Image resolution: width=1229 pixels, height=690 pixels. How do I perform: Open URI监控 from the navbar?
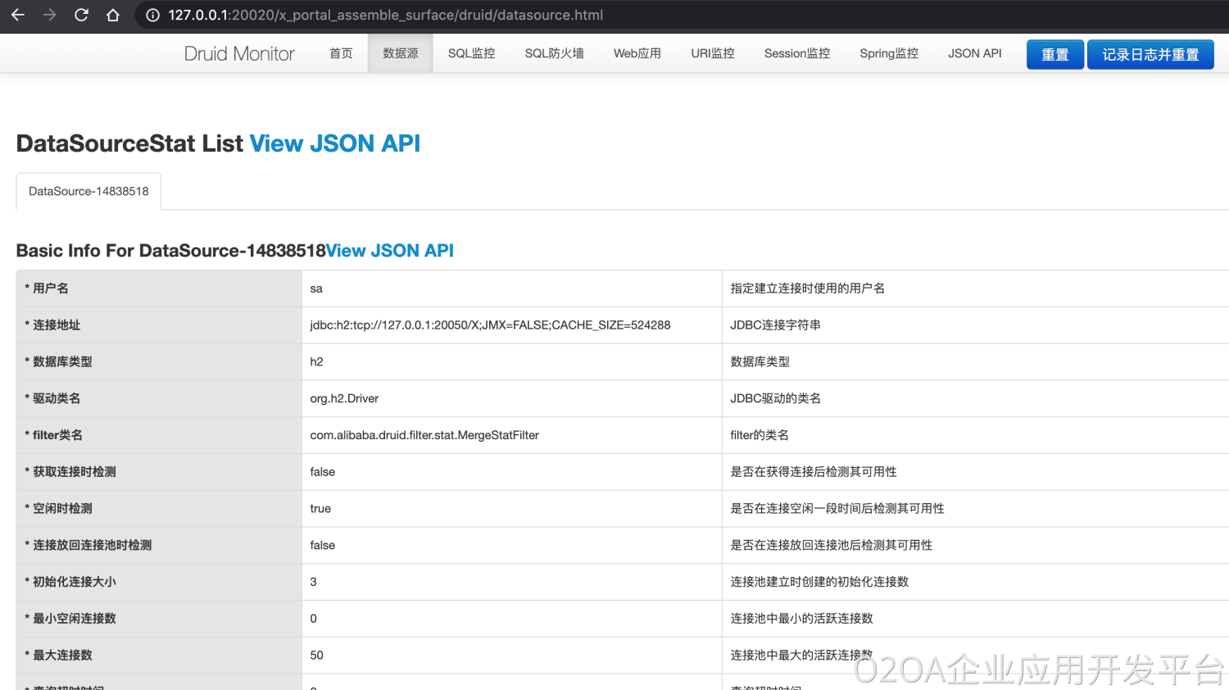(712, 53)
